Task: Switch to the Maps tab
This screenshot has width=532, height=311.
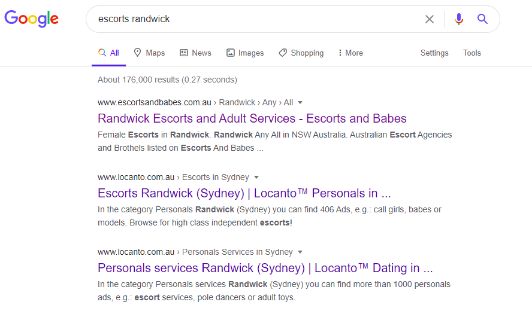Action: (149, 53)
